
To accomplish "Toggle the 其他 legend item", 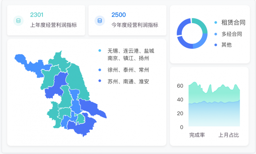I will [223, 45].
